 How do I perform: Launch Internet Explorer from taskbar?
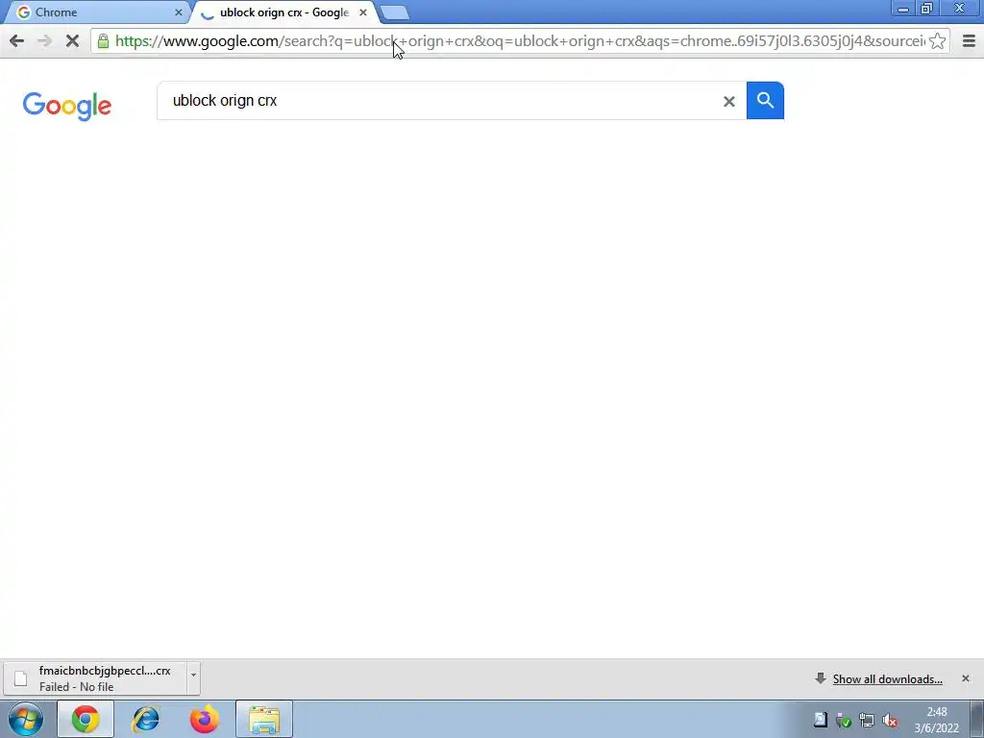tap(146, 719)
